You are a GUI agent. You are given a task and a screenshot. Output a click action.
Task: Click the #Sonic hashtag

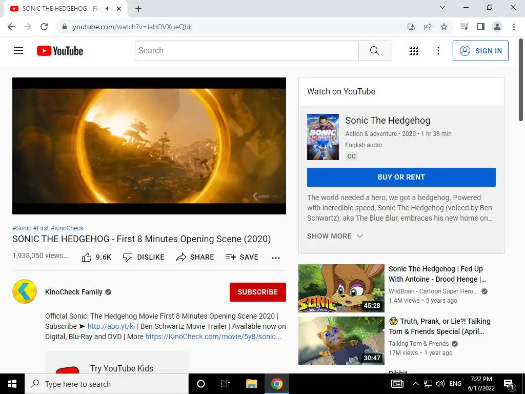22,228
